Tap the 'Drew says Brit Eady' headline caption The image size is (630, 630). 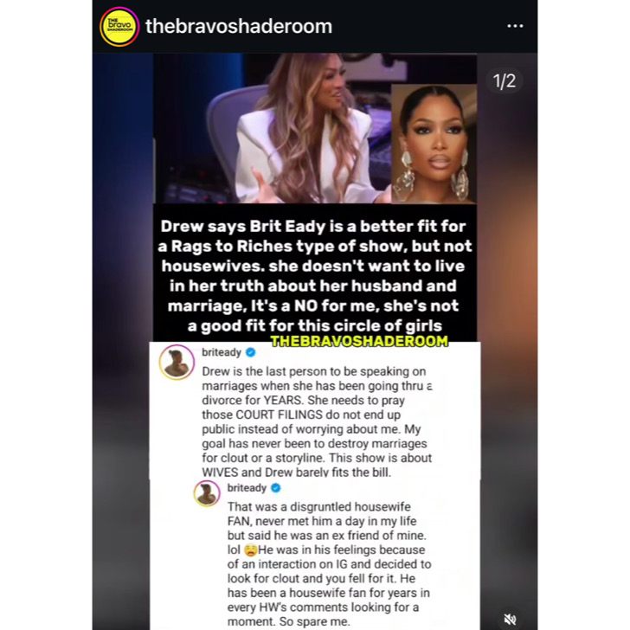(315, 275)
